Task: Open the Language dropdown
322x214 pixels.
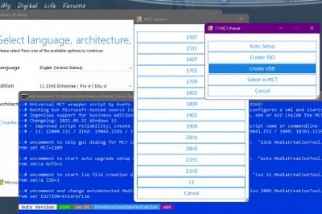Action: [85, 67]
